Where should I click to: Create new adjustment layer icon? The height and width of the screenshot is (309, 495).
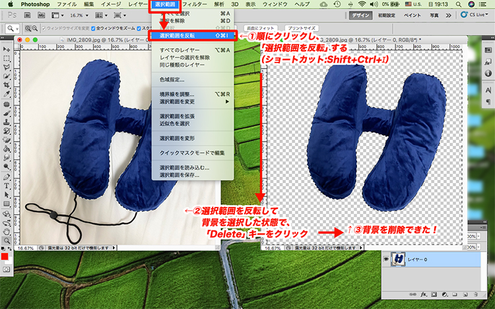click(444, 295)
